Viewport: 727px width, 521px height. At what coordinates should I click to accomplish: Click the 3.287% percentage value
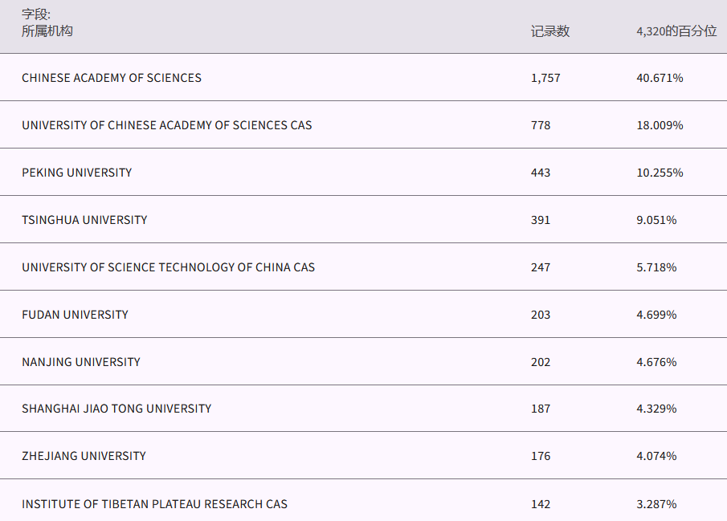tap(656, 504)
